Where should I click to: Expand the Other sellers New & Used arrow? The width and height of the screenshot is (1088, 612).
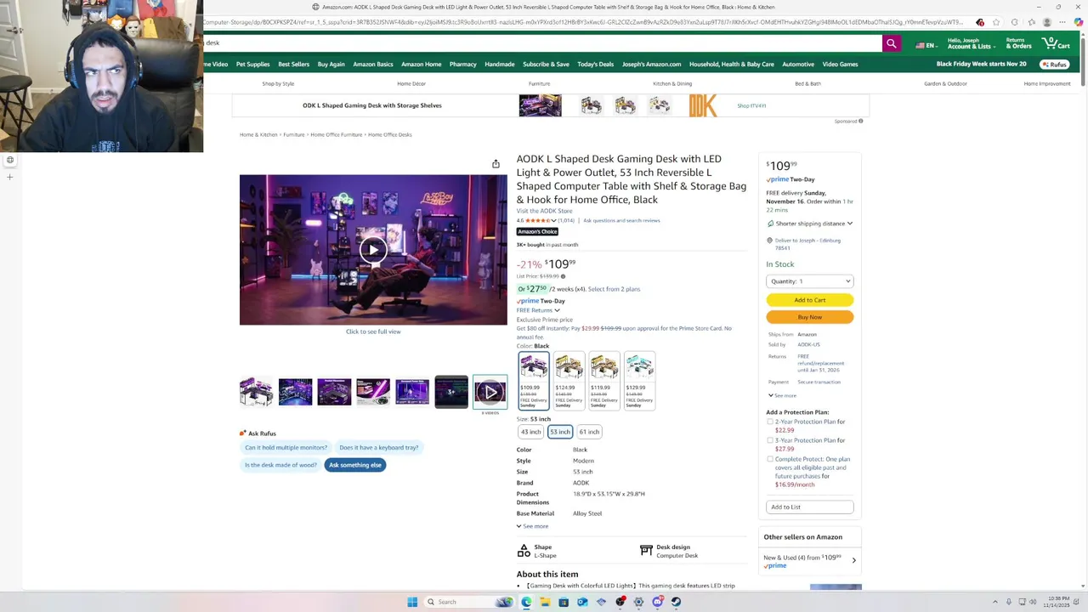pyautogui.click(x=853, y=560)
